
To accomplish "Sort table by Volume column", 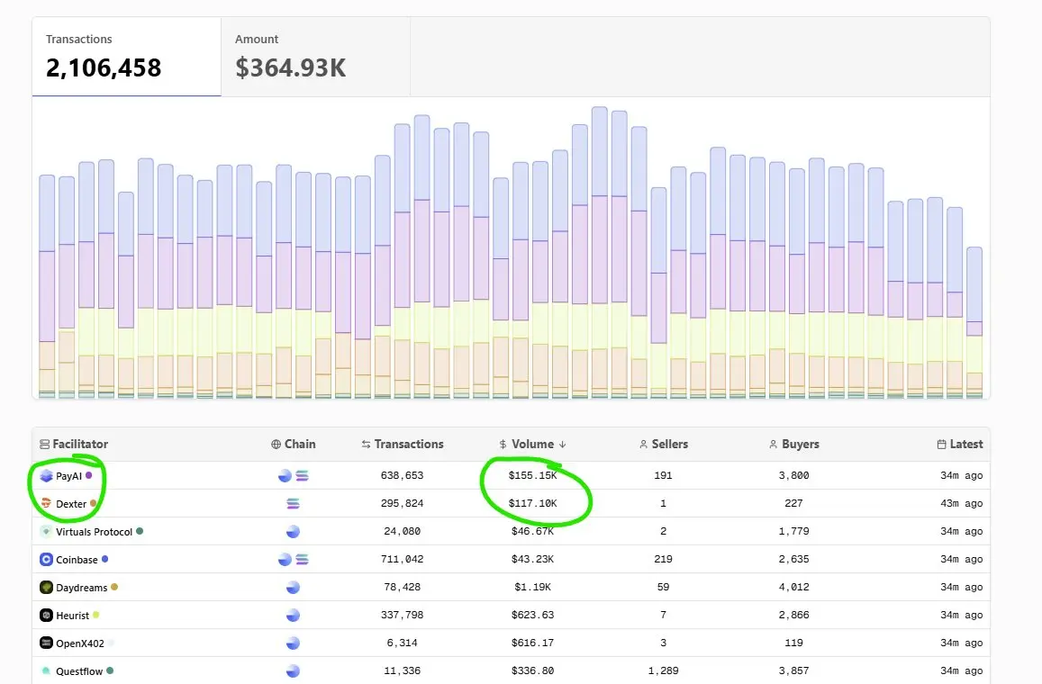I will (532, 445).
